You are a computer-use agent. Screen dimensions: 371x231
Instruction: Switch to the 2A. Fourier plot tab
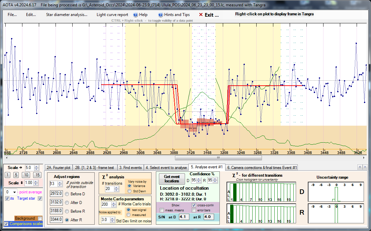tap(59, 168)
